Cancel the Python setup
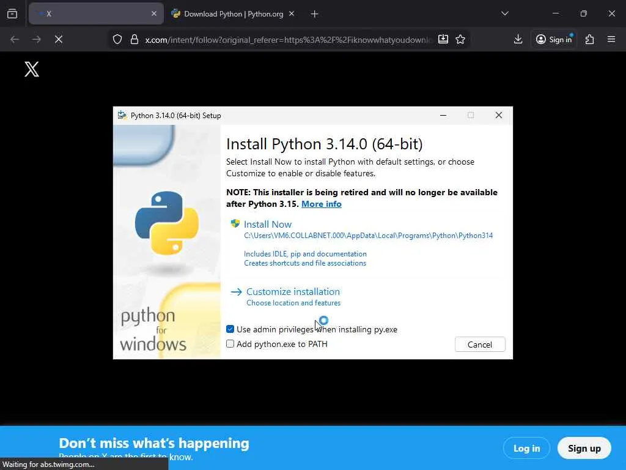This screenshot has height=470, width=626. click(479, 345)
